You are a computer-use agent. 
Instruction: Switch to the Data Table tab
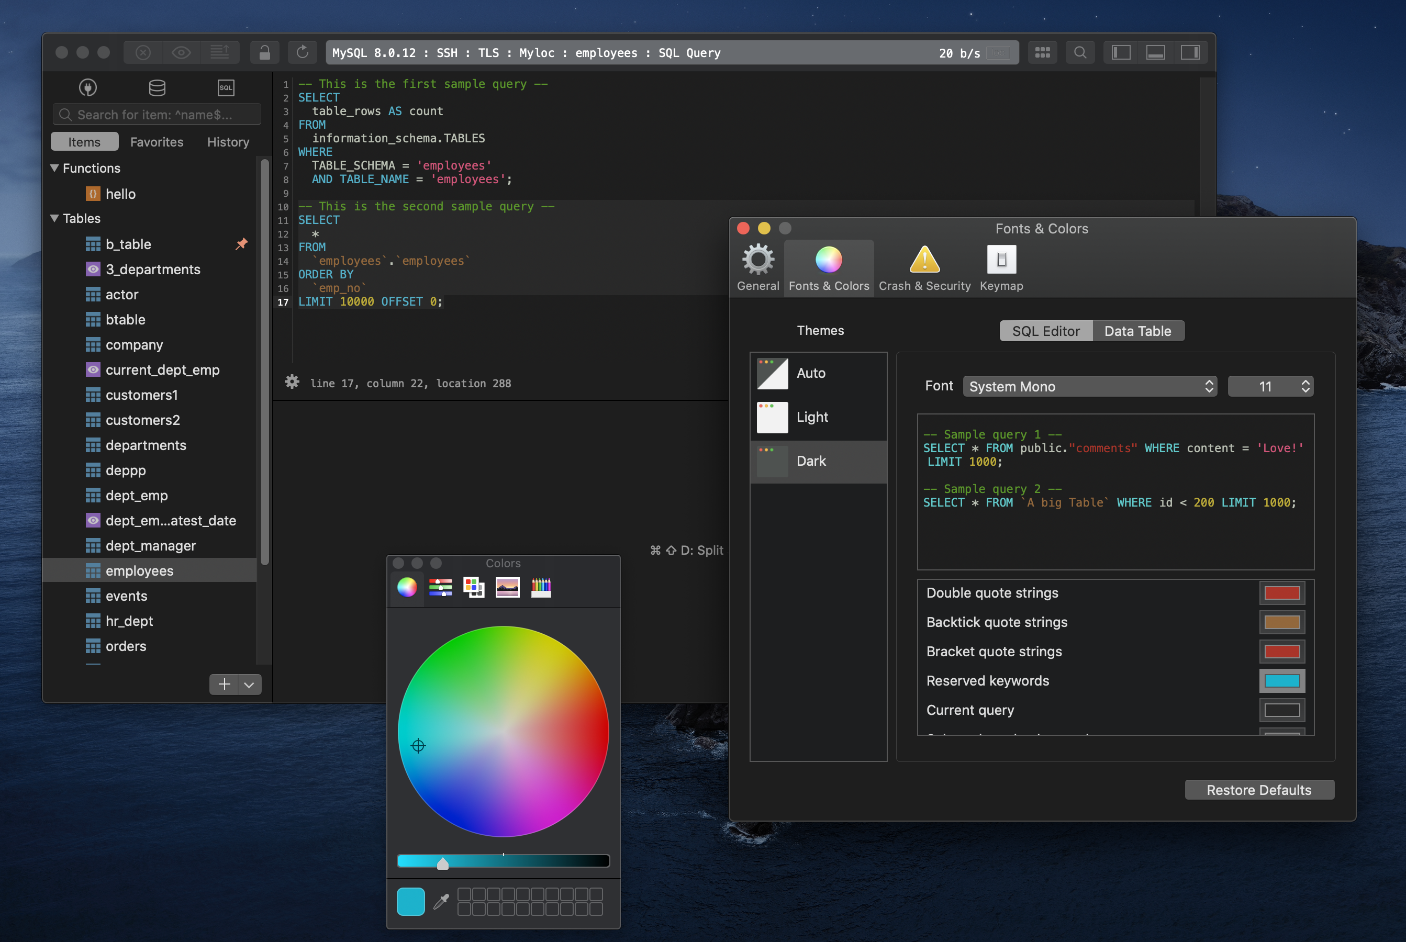pyautogui.click(x=1138, y=331)
